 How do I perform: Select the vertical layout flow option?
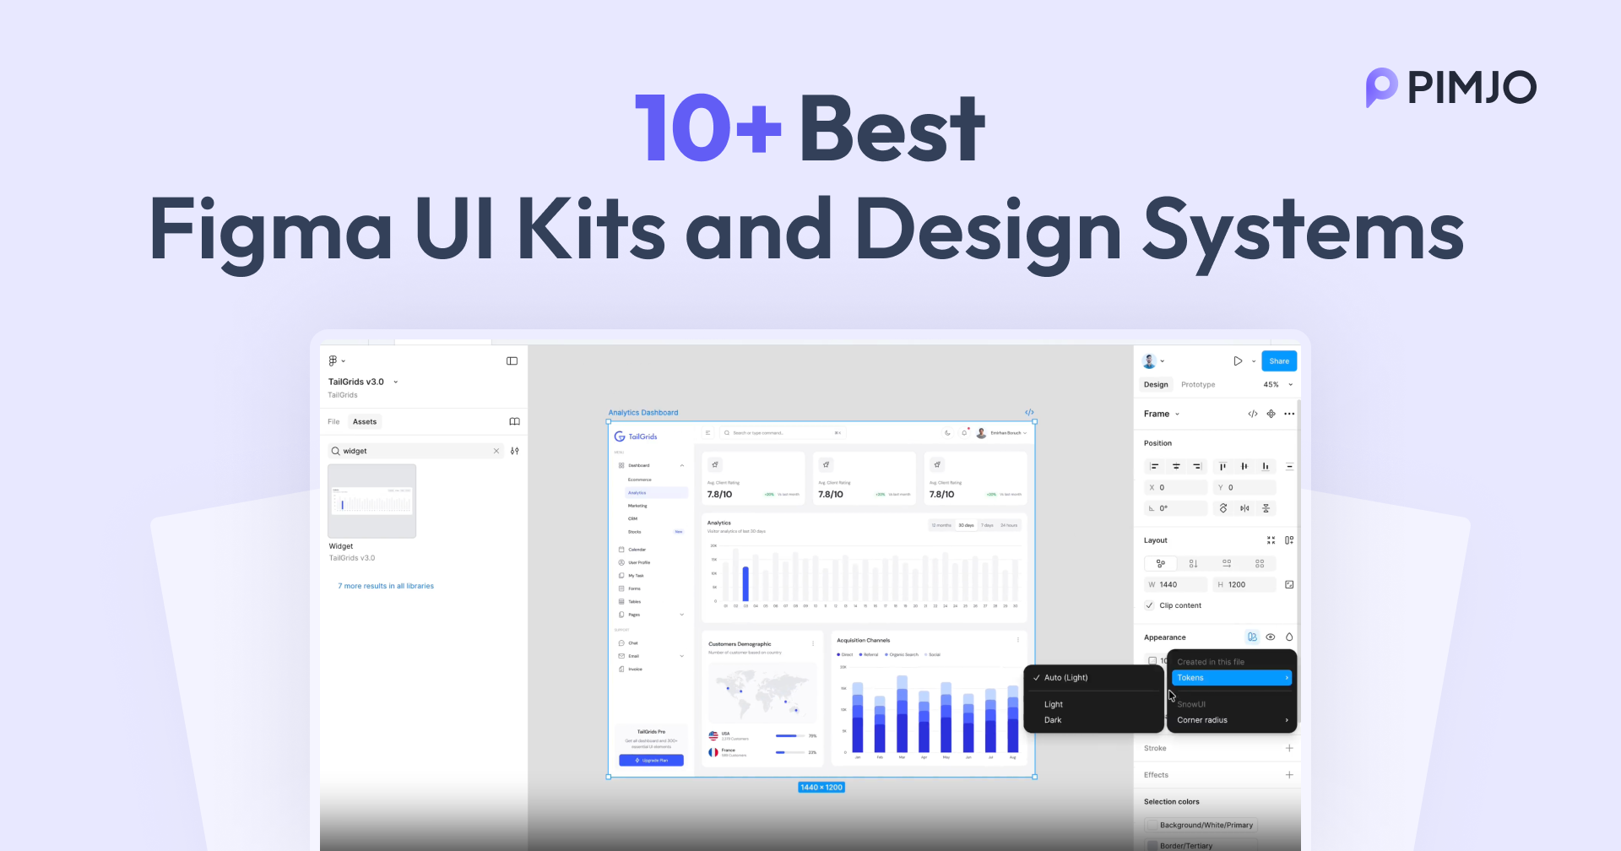1193,563
